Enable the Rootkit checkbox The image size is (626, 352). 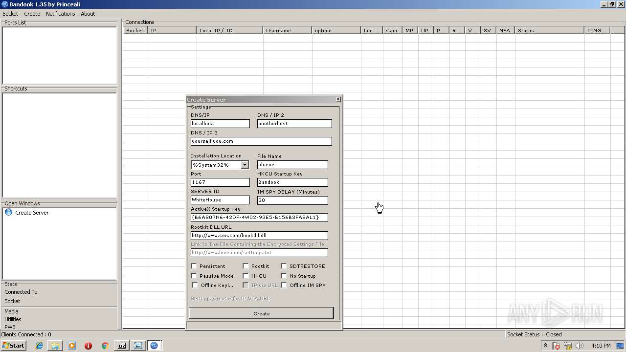coord(246,266)
